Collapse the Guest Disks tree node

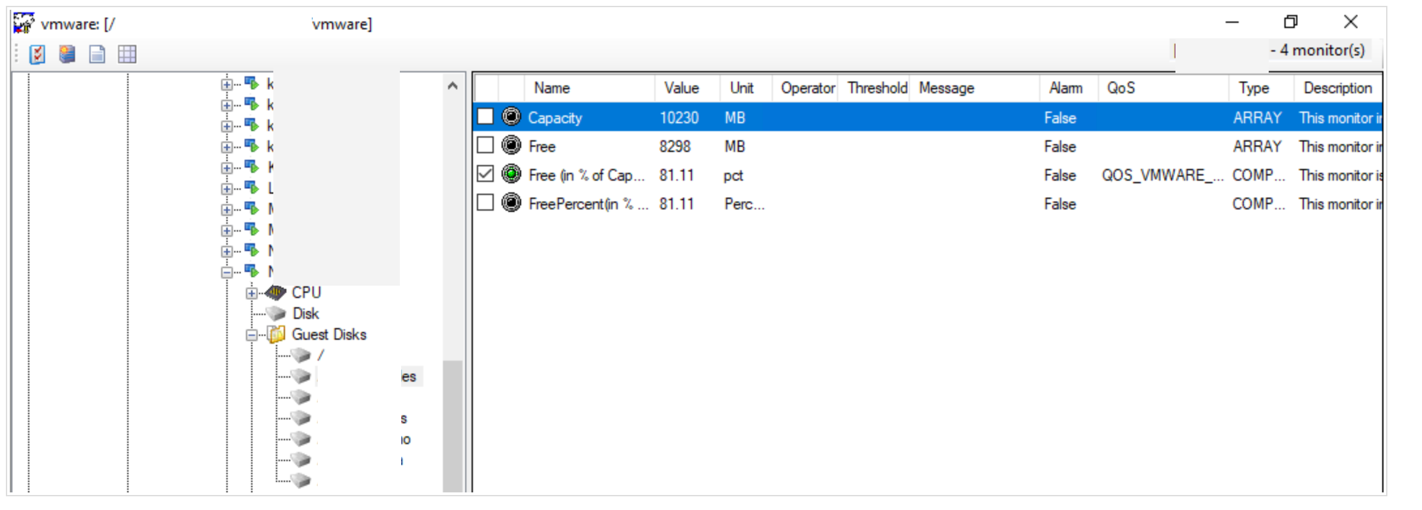coord(251,335)
